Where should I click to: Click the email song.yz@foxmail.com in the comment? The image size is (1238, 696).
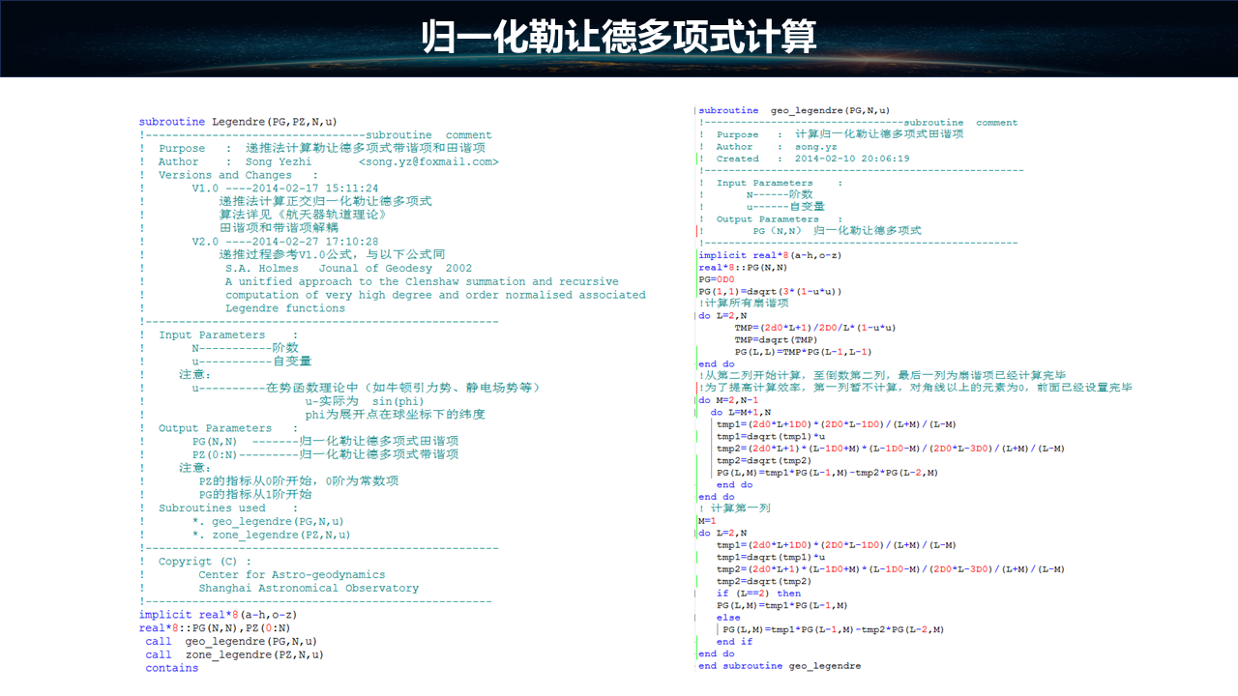[x=428, y=162]
